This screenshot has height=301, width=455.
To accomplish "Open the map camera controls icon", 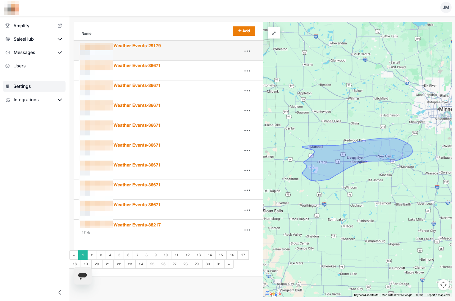I will click(x=443, y=285).
